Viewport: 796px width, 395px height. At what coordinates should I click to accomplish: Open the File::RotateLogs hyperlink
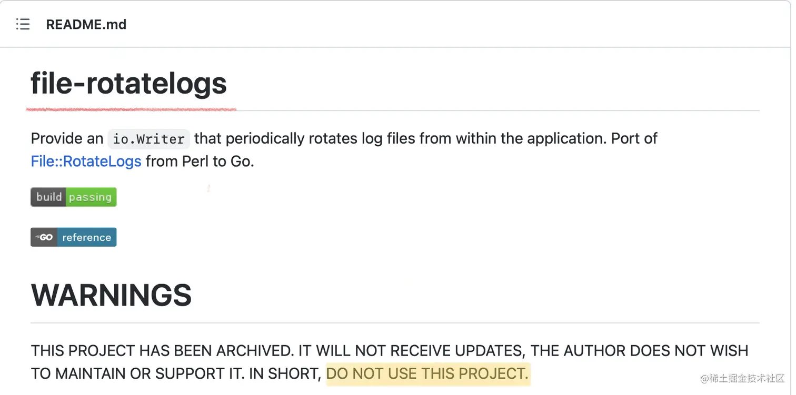[x=86, y=161]
